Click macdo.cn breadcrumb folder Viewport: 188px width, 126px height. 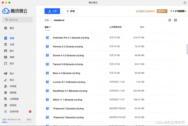[59, 20]
